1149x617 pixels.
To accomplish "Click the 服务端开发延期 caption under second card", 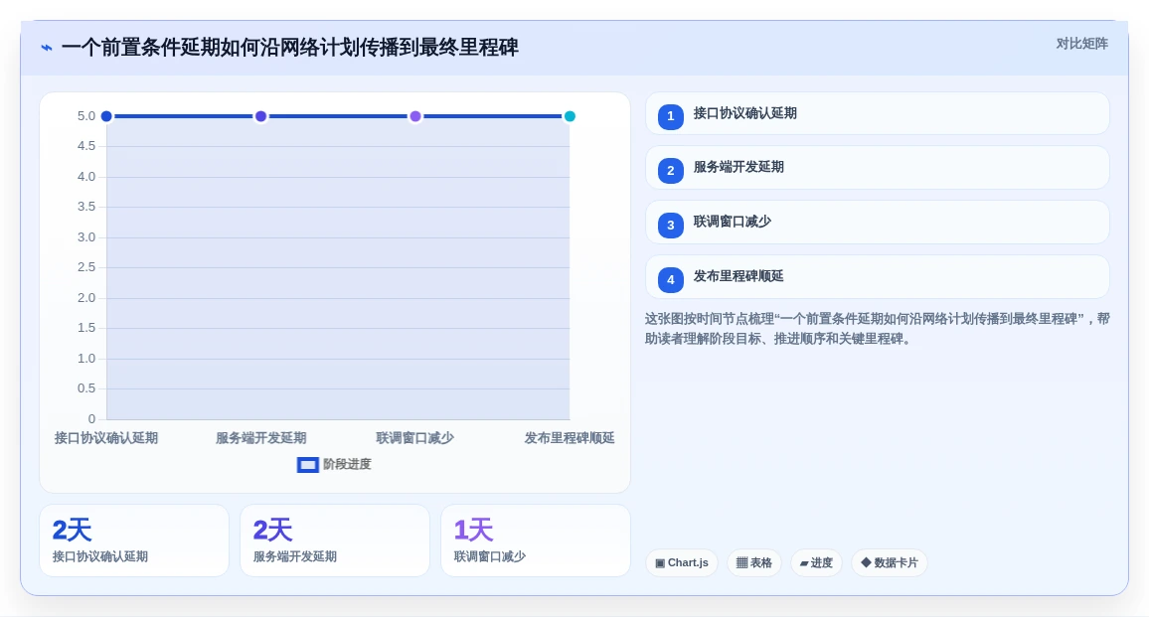I will pos(294,557).
